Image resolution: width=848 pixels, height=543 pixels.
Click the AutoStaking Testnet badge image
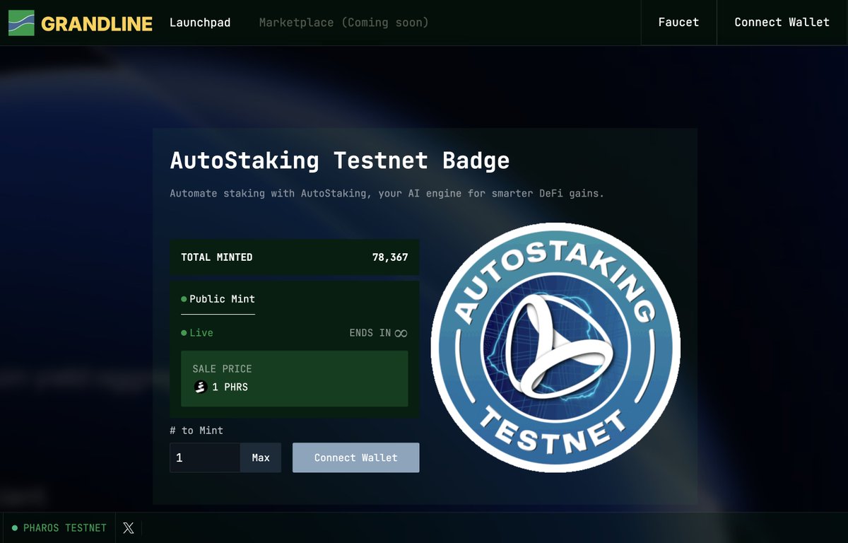[x=555, y=347]
